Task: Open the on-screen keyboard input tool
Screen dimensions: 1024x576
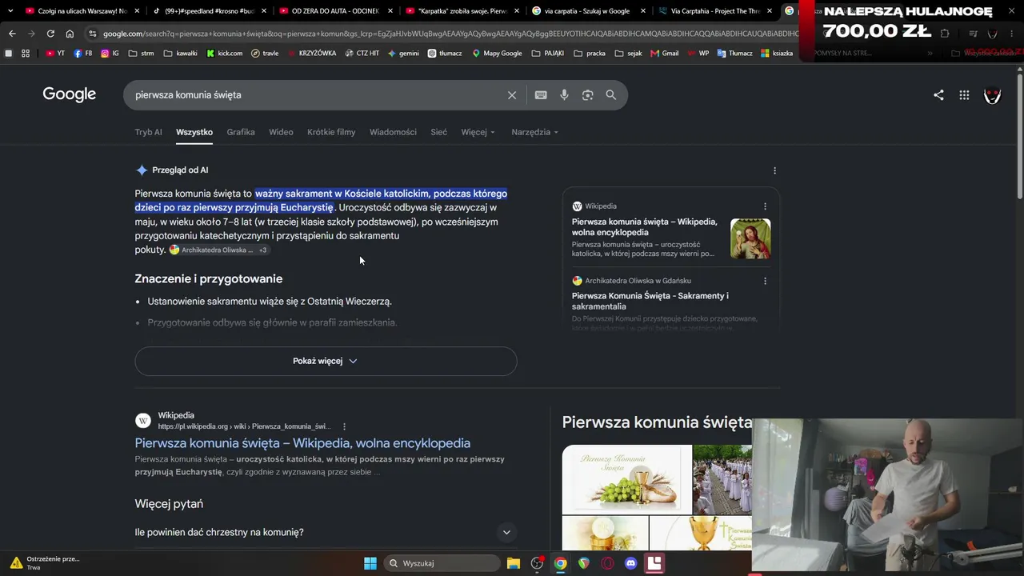Action: click(541, 95)
